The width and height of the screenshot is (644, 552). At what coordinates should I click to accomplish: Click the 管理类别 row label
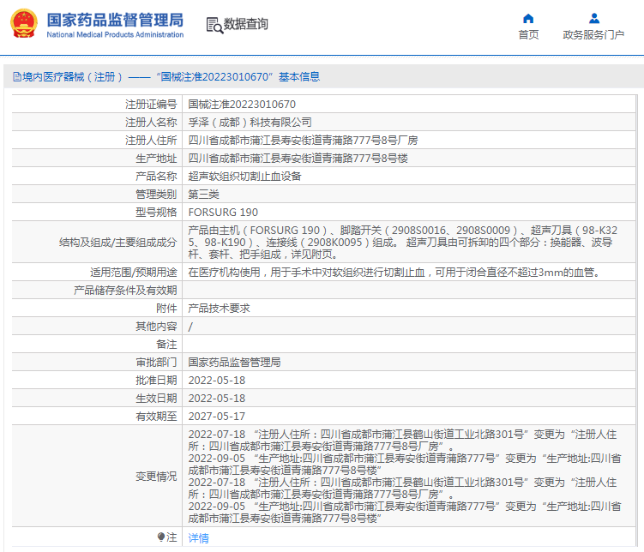click(x=156, y=195)
